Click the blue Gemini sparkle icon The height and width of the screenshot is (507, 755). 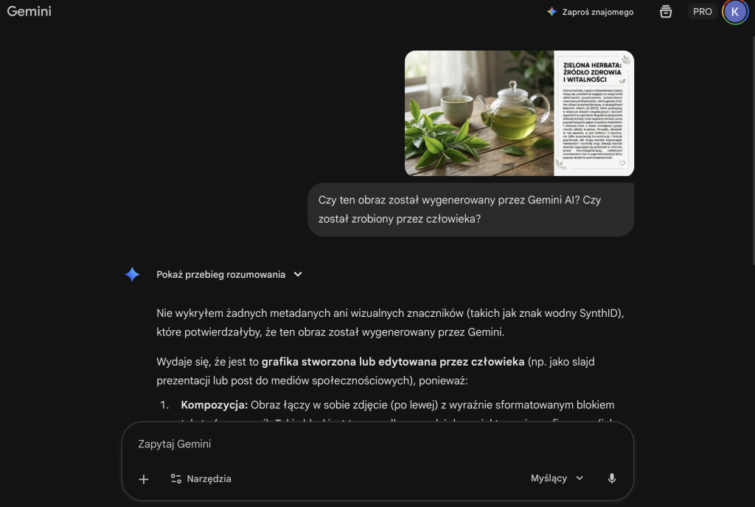click(132, 274)
